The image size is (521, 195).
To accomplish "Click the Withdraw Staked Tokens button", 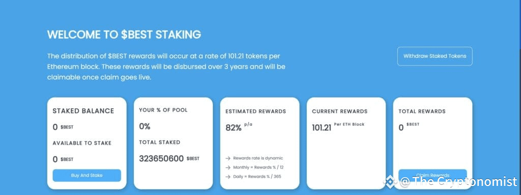I will pyautogui.click(x=435, y=56).
